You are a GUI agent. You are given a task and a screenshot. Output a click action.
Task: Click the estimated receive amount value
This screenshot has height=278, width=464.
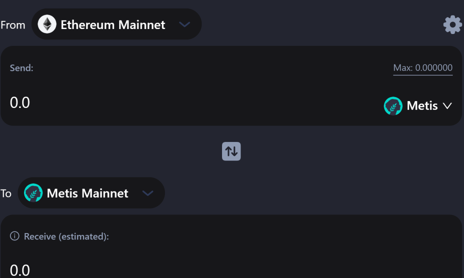[20, 270]
